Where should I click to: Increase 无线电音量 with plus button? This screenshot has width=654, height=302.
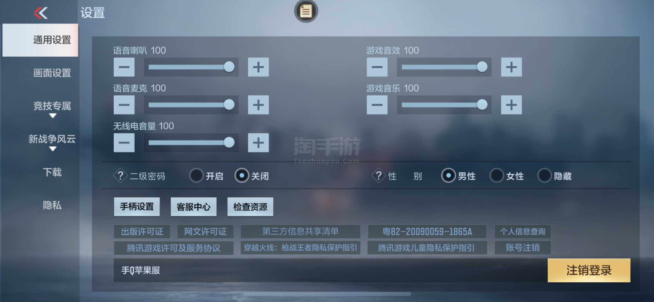coord(258,143)
